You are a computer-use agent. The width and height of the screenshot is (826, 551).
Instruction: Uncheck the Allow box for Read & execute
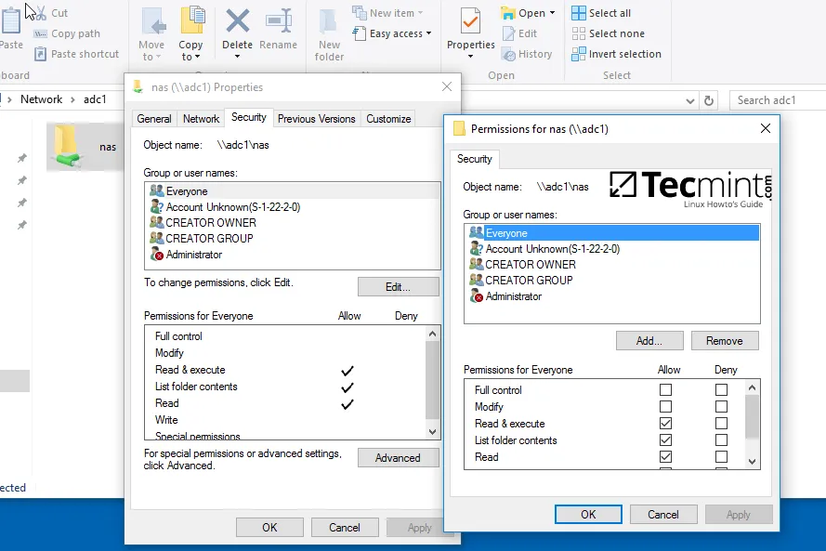click(666, 424)
